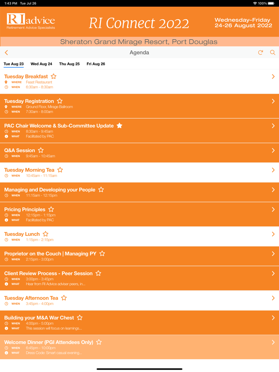This screenshot has width=279, height=372.
Task: Star Managing and Developing your People
Action: [x=101, y=190]
